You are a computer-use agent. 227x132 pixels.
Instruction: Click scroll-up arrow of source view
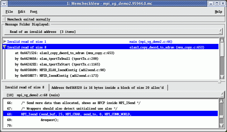pos(222,101)
